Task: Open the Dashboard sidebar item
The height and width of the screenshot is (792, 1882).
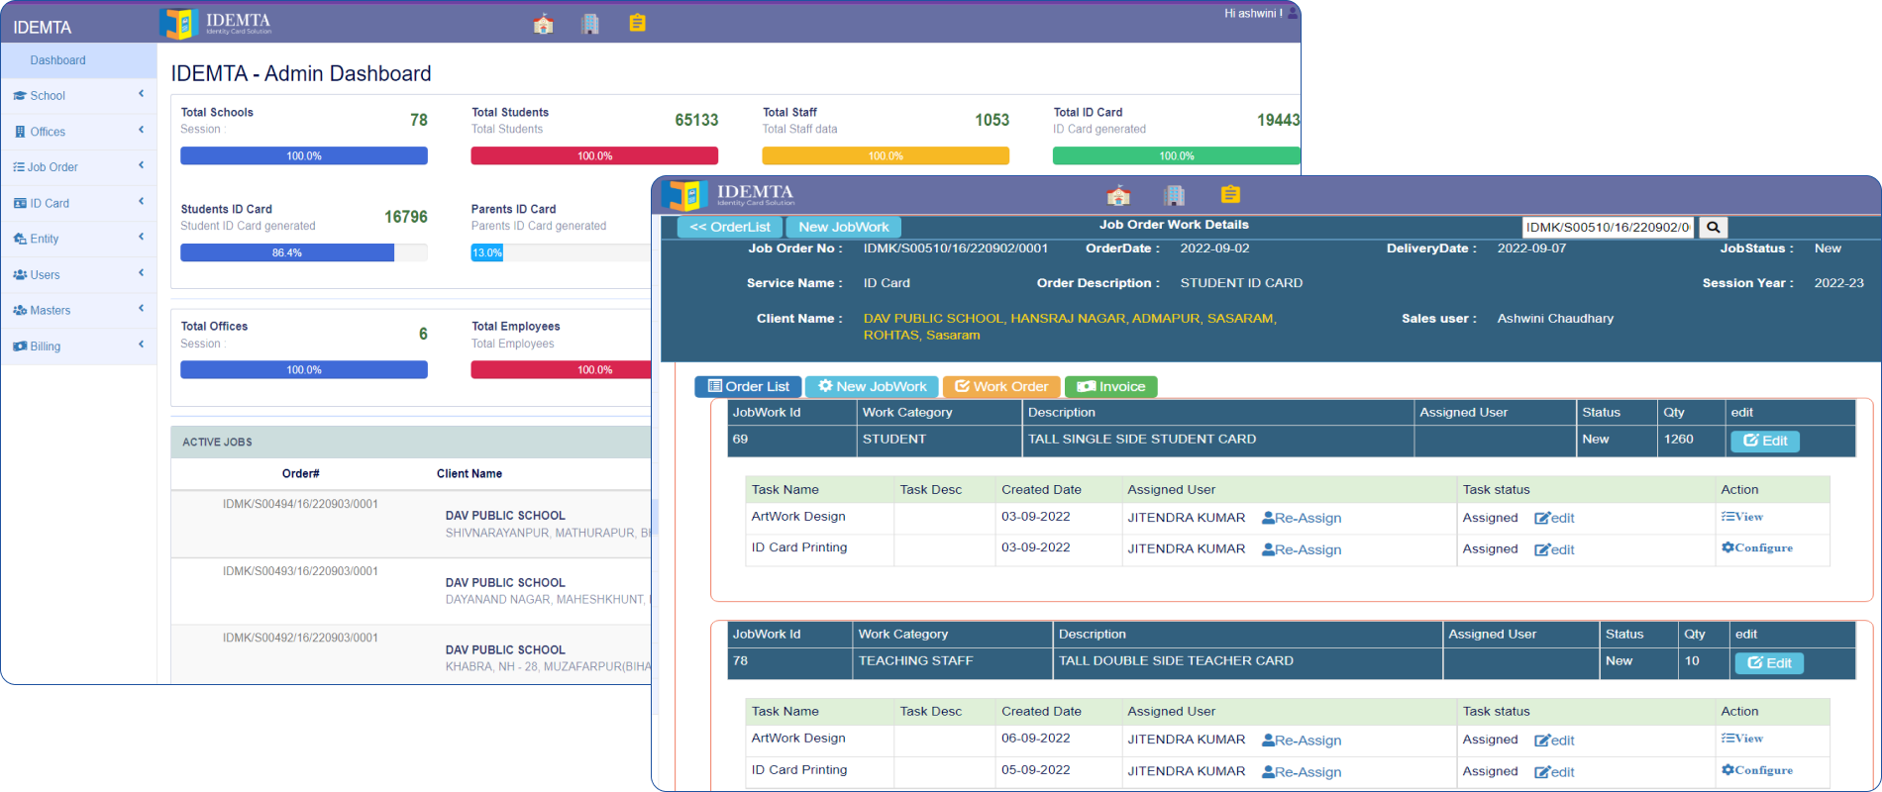Action: tap(57, 60)
